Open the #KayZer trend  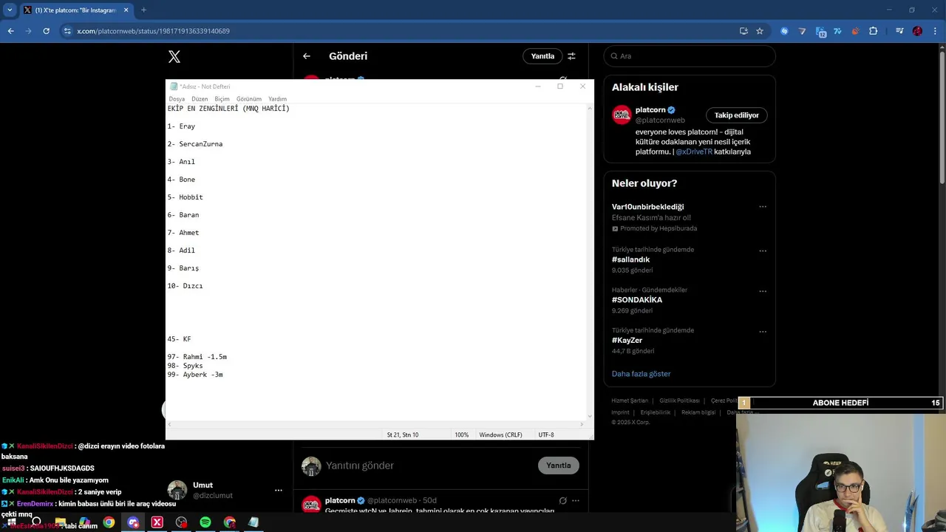(627, 341)
